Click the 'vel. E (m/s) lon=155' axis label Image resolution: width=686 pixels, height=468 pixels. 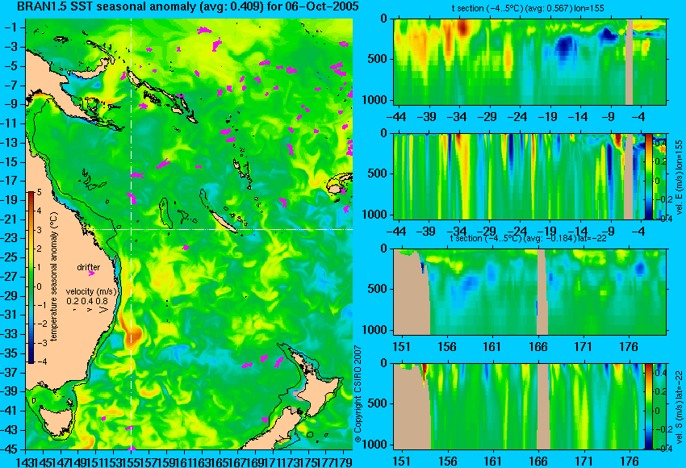tap(679, 178)
